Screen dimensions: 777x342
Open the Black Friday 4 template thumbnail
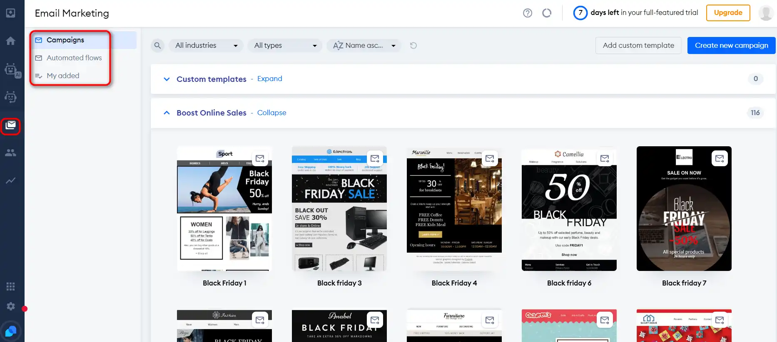click(x=454, y=209)
